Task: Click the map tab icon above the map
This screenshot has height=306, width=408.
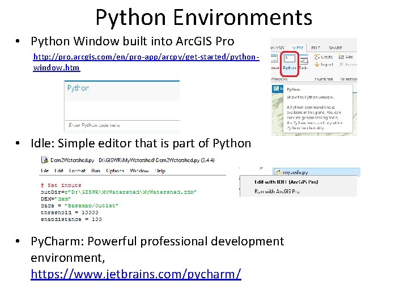Action: point(276,89)
